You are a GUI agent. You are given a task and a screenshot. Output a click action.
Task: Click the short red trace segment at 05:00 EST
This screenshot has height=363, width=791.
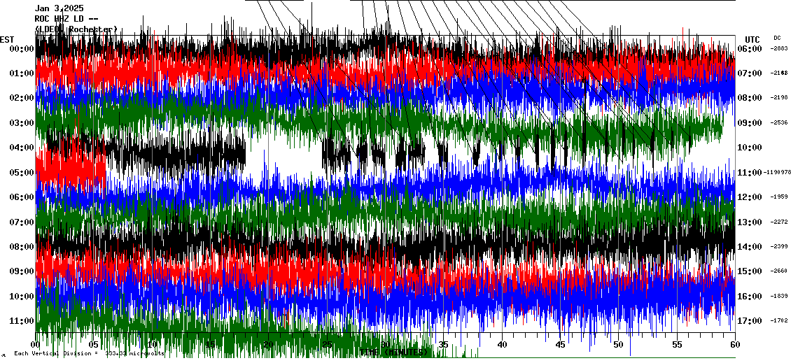click(70, 171)
